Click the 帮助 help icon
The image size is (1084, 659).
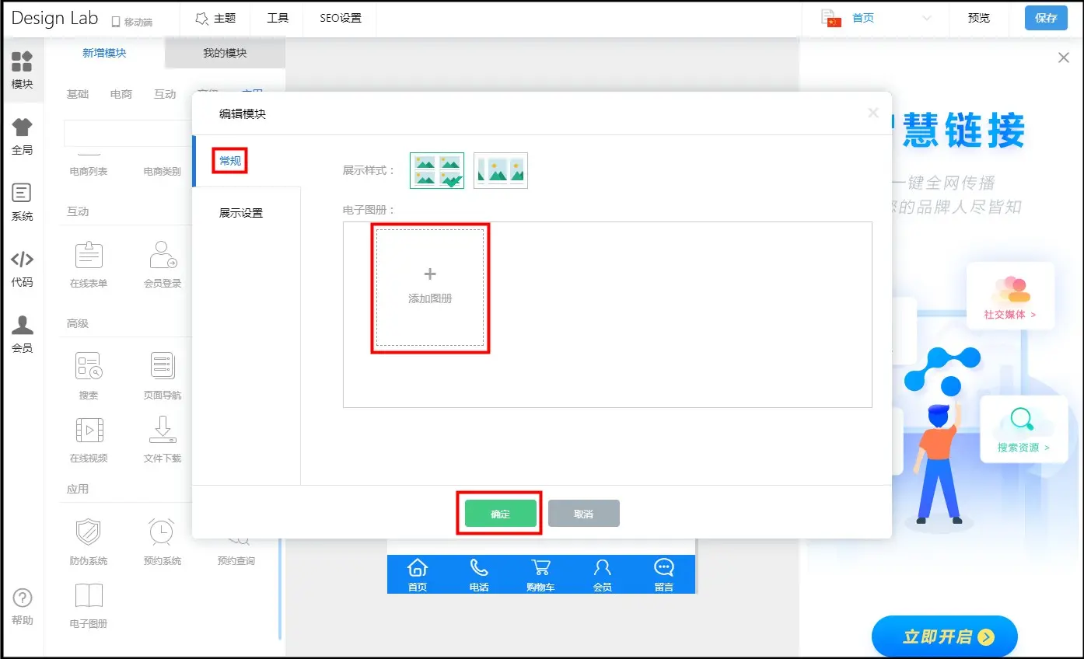pyautogui.click(x=23, y=606)
